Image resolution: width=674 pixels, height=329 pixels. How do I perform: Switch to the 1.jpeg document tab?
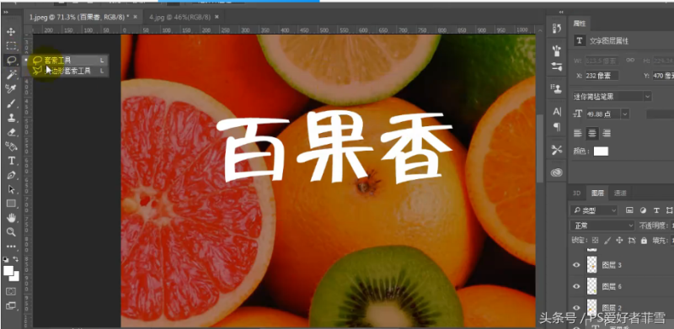coord(79,17)
